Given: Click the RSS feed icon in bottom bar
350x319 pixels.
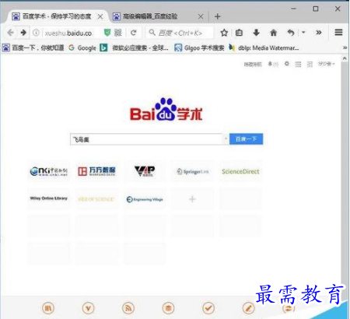Looking at the screenshot, I should coord(128,308).
